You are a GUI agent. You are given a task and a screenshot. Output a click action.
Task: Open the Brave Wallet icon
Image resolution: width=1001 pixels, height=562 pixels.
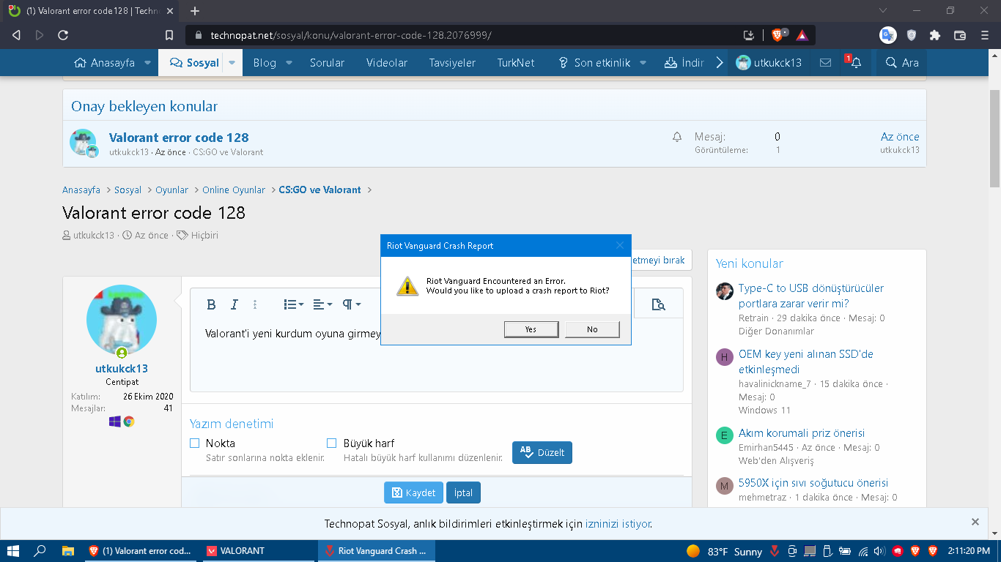pyautogui.click(x=960, y=35)
